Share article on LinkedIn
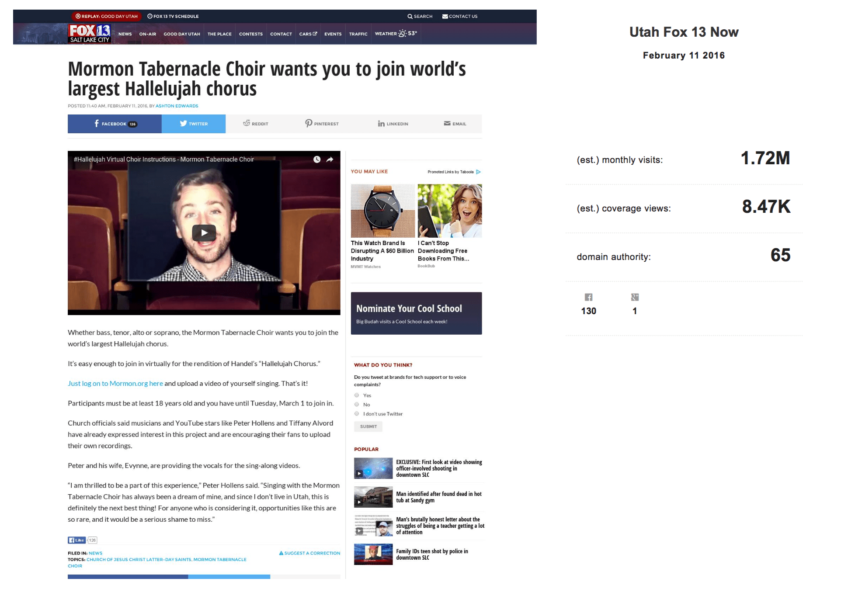The image size is (841, 589). 393,124
